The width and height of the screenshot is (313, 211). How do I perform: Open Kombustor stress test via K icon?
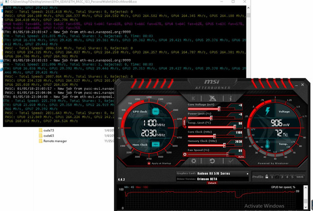tap(193, 98)
